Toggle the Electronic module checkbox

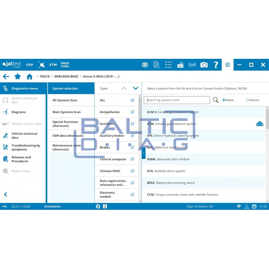tap(132, 194)
